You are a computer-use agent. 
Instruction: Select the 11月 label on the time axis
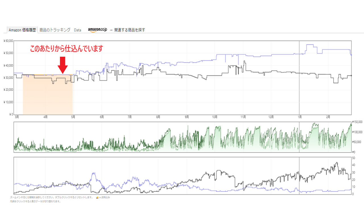(243, 117)
